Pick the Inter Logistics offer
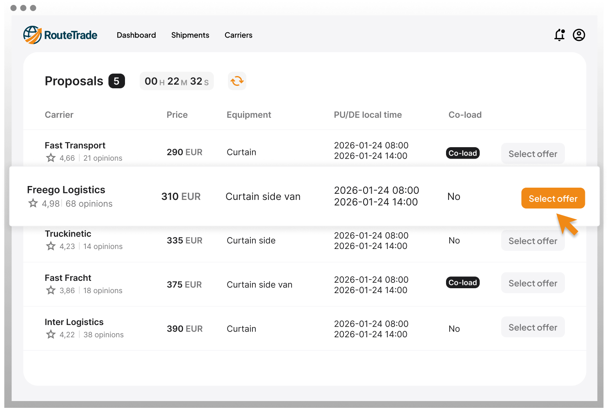 click(x=533, y=327)
